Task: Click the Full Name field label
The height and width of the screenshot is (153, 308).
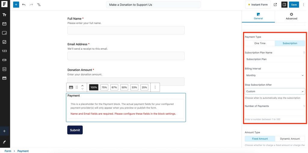Action: (x=75, y=19)
